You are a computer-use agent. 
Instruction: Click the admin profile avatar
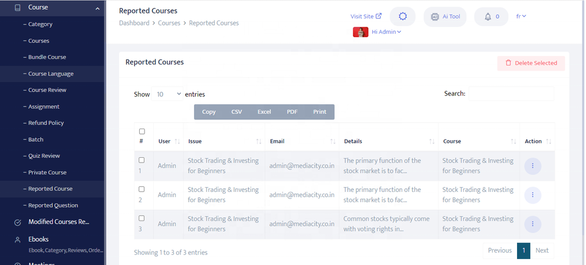click(x=360, y=32)
